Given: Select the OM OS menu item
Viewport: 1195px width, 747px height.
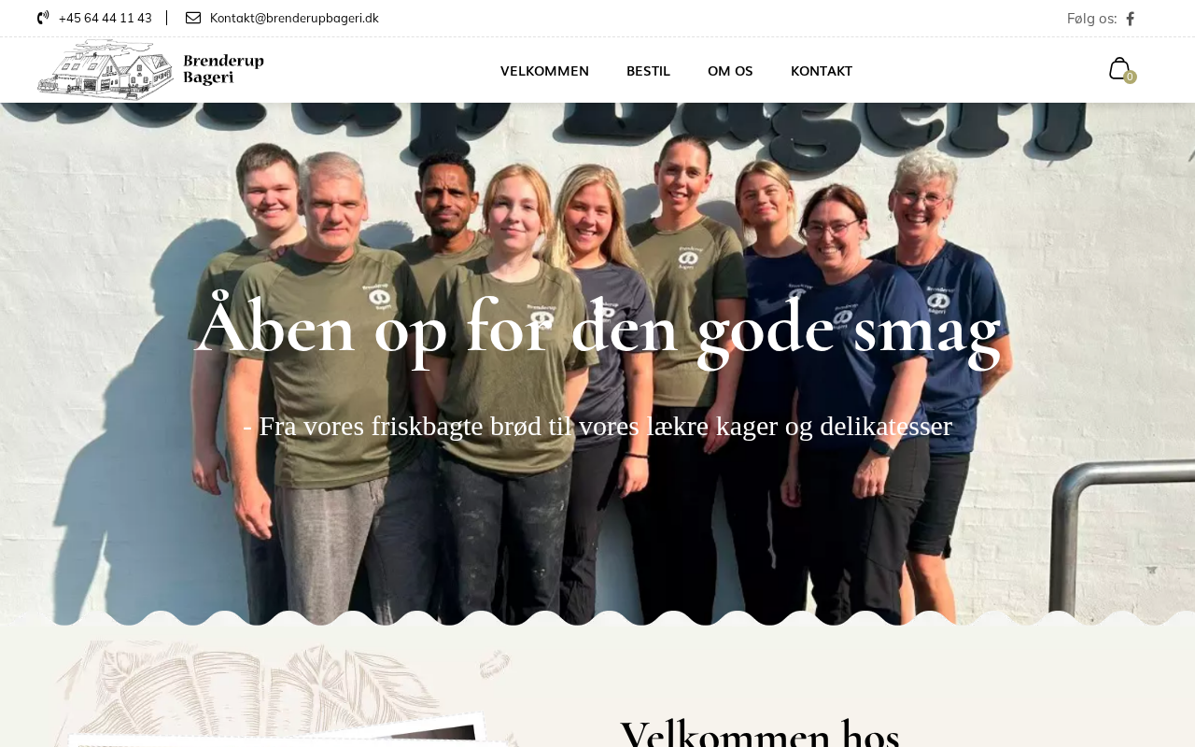Looking at the screenshot, I should point(730,71).
